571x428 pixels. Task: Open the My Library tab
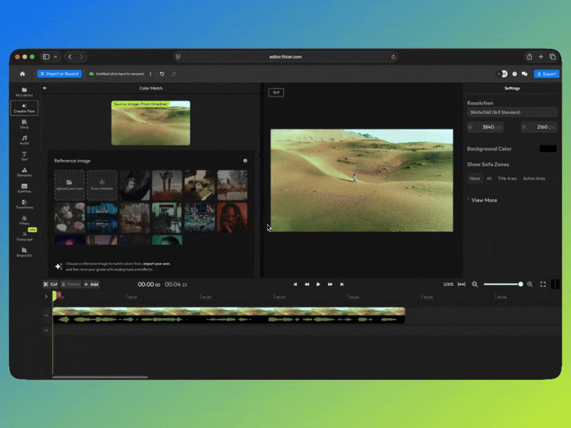[x=24, y=92]
